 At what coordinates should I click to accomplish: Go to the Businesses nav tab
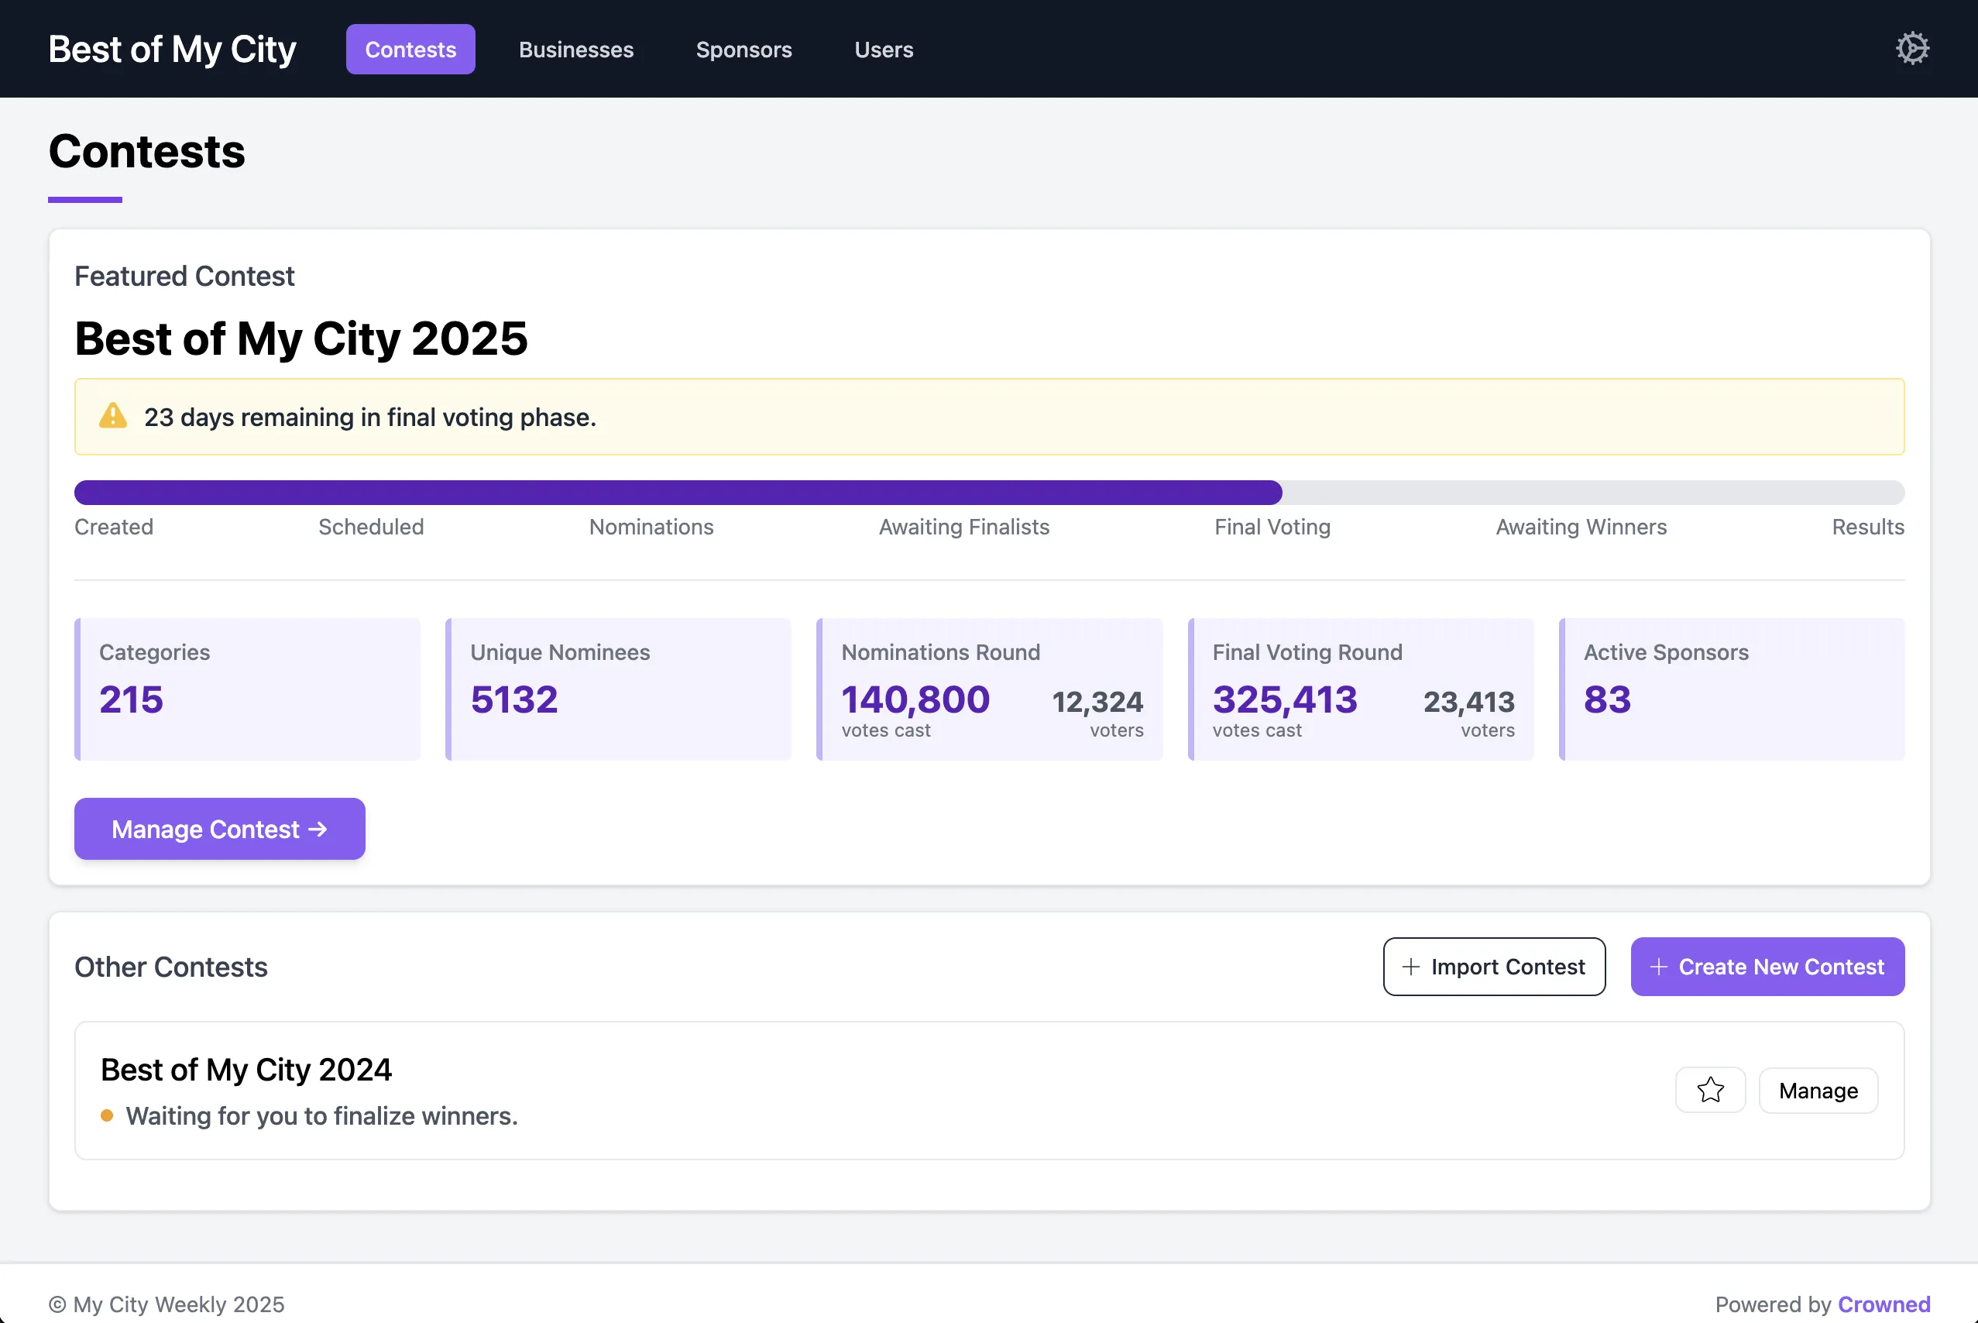tap(576, 50)
